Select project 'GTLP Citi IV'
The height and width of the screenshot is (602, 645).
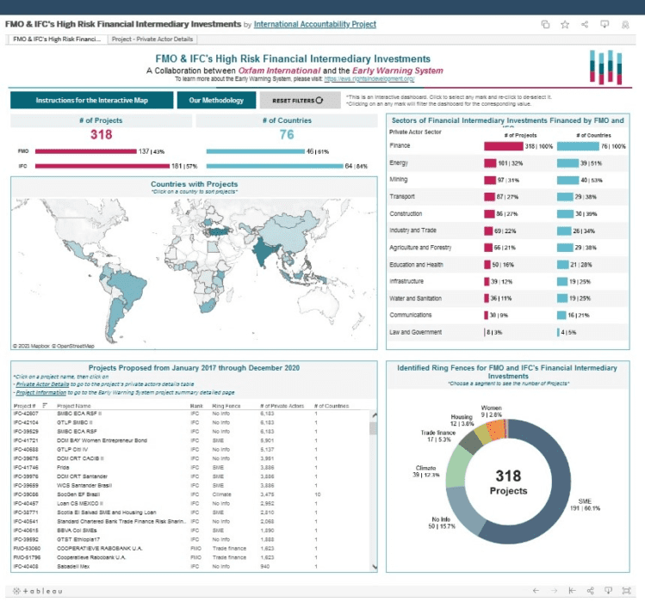[72, 450]
